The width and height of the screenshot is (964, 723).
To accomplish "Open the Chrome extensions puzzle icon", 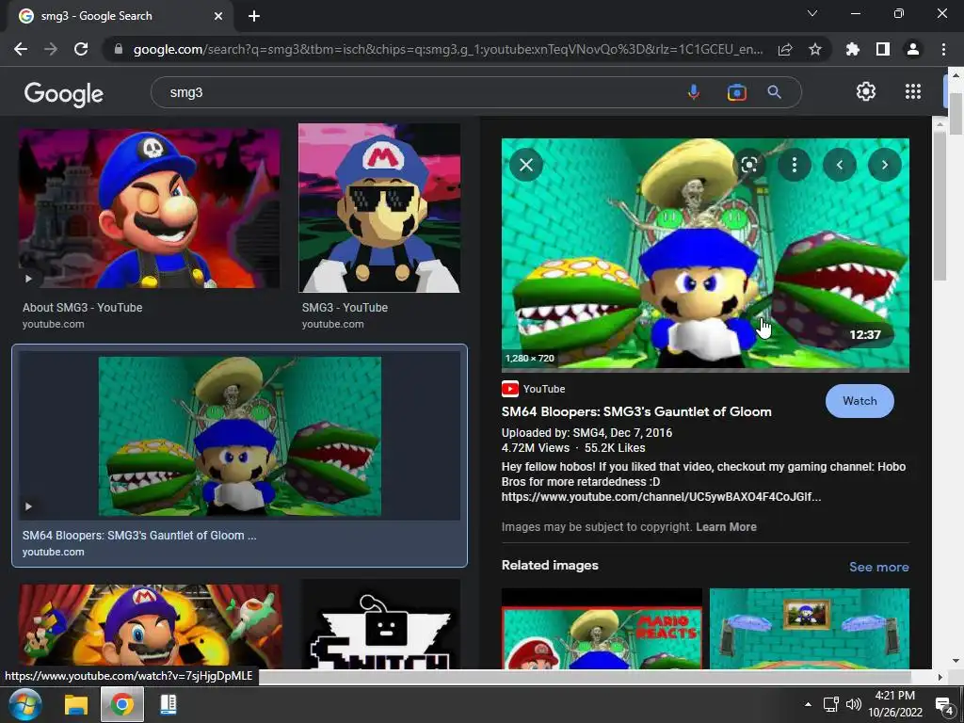I will 853,49.
